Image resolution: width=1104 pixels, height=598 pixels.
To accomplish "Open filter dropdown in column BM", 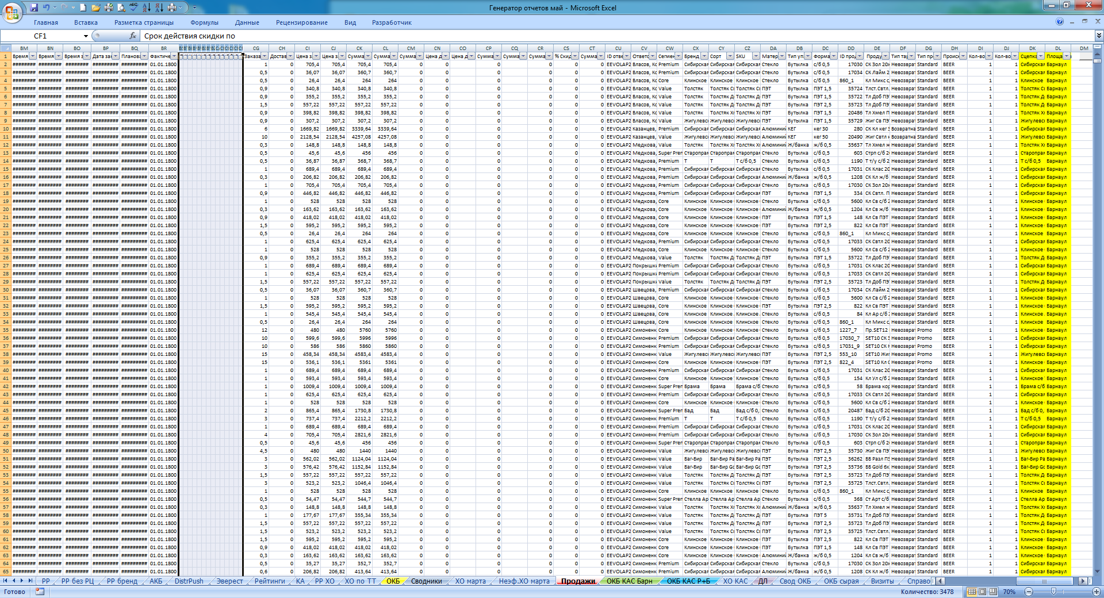I will (33, 56).
